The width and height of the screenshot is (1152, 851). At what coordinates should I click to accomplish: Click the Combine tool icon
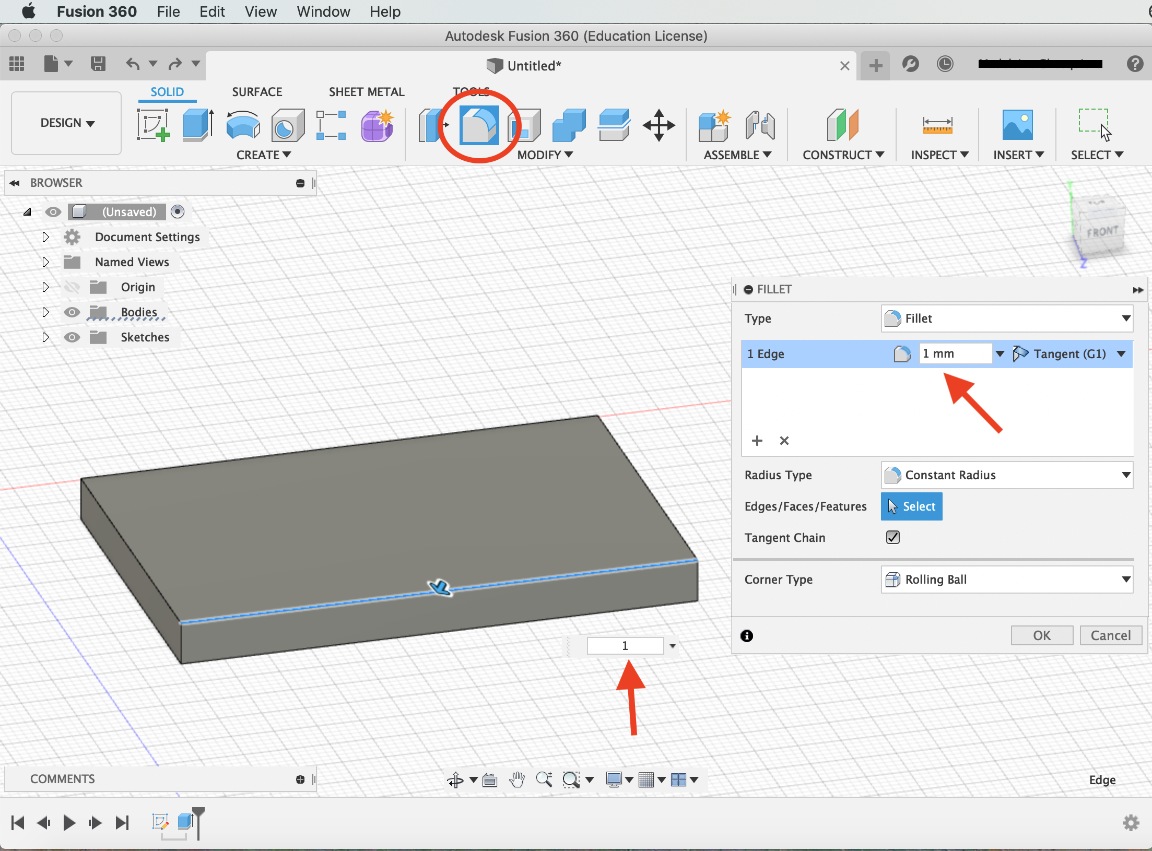click(572, 125)
